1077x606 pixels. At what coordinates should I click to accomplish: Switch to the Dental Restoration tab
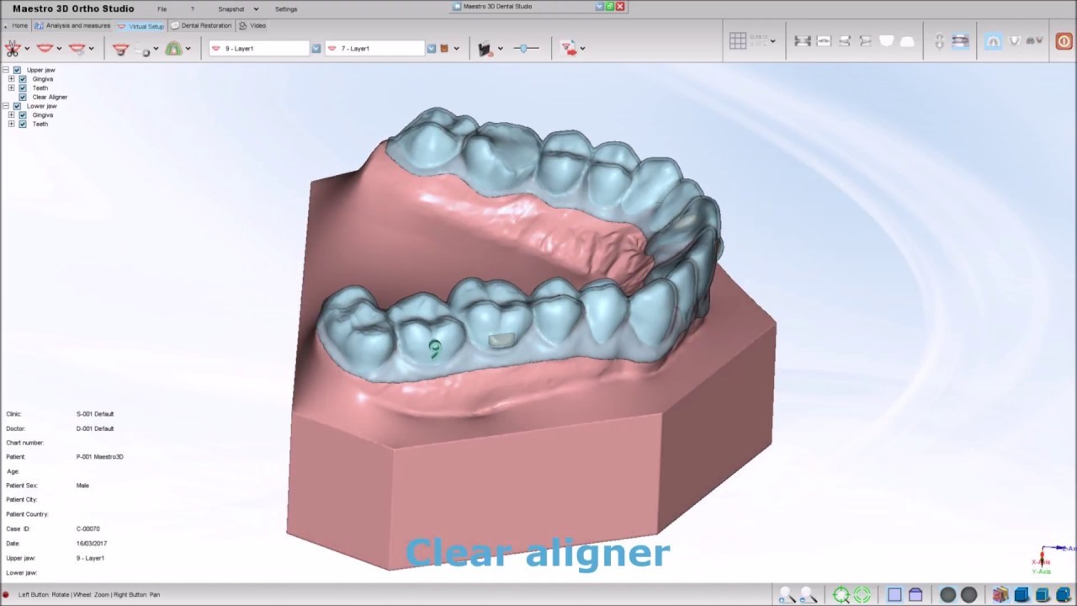pyautogui.click(x=201, y=26)
